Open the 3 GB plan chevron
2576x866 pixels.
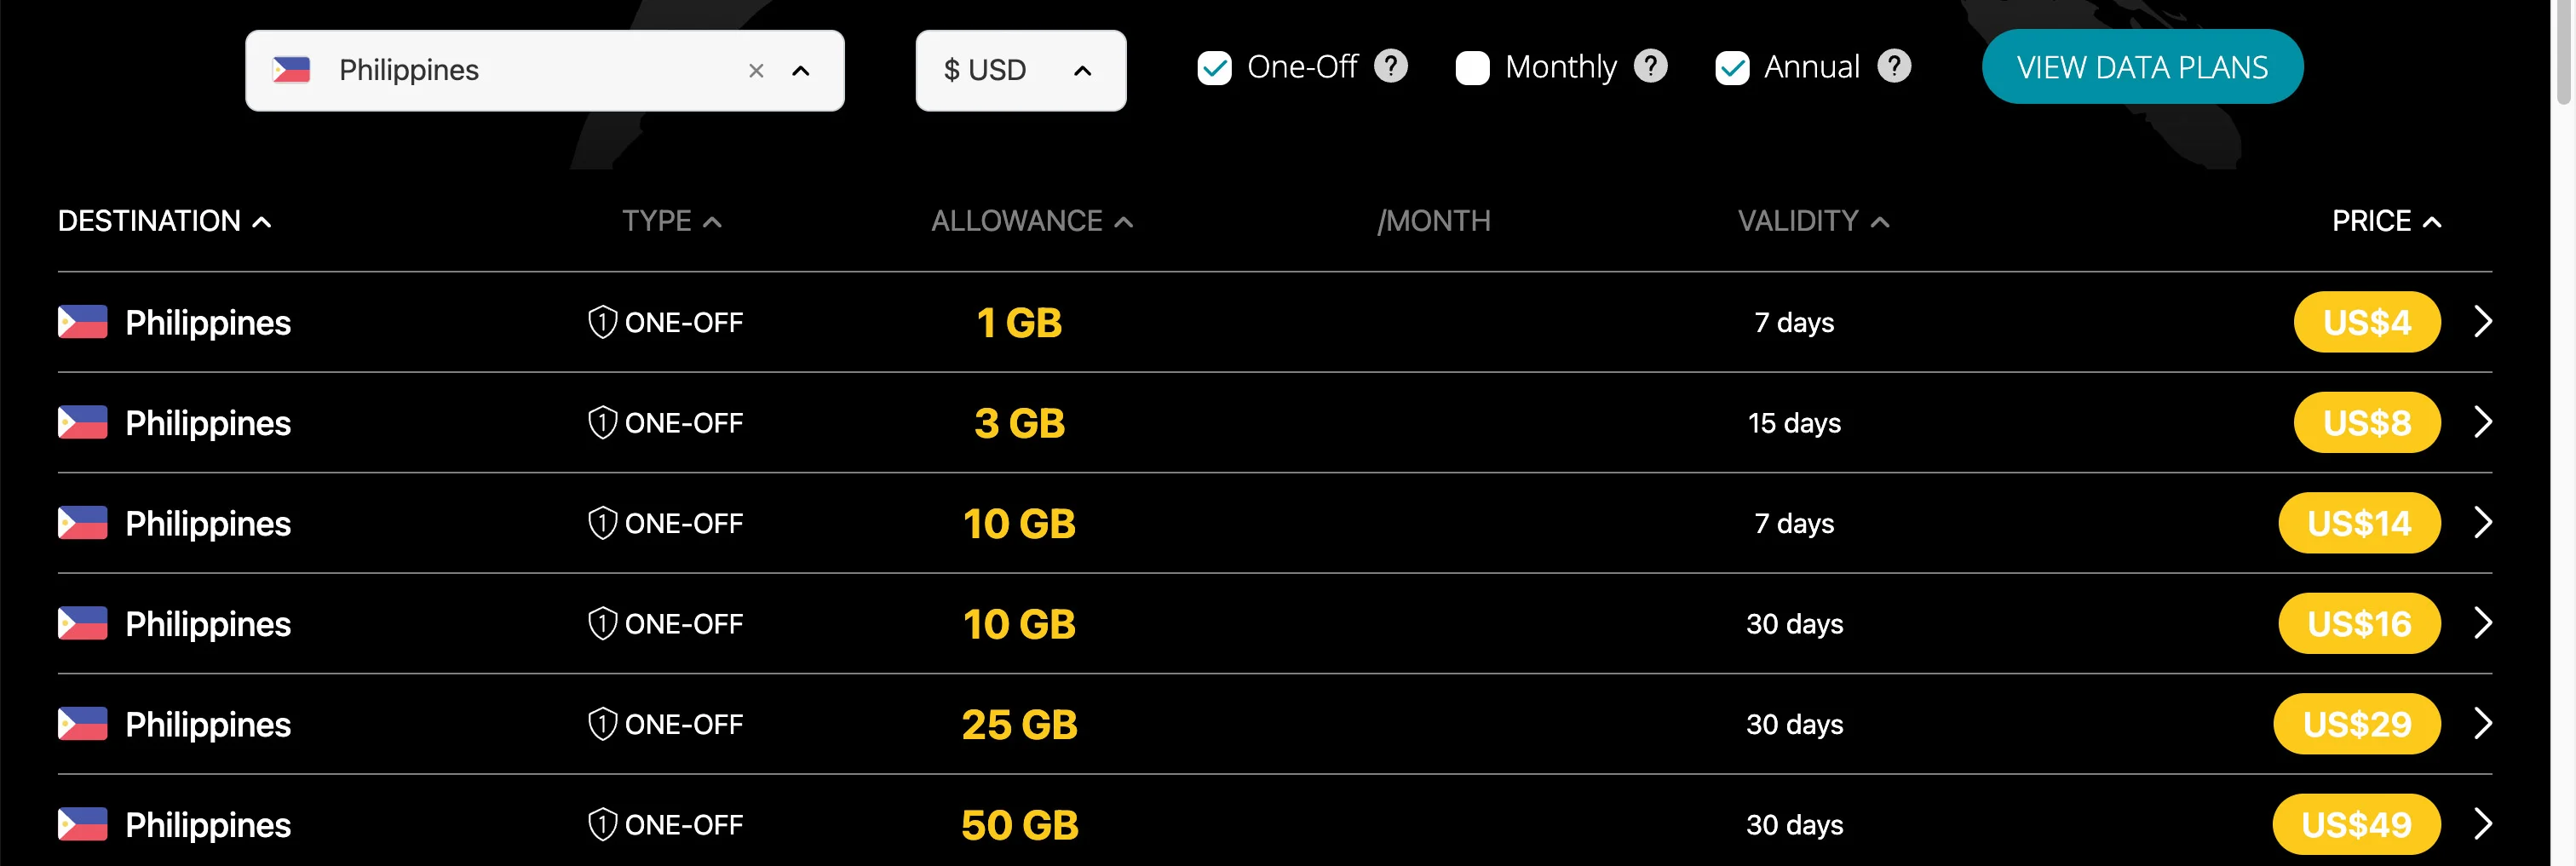click(x=2482, y=422)
